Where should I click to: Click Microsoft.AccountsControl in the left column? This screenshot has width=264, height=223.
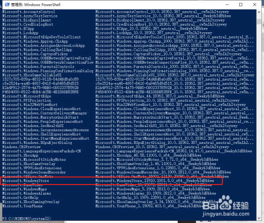pos(29,12)
